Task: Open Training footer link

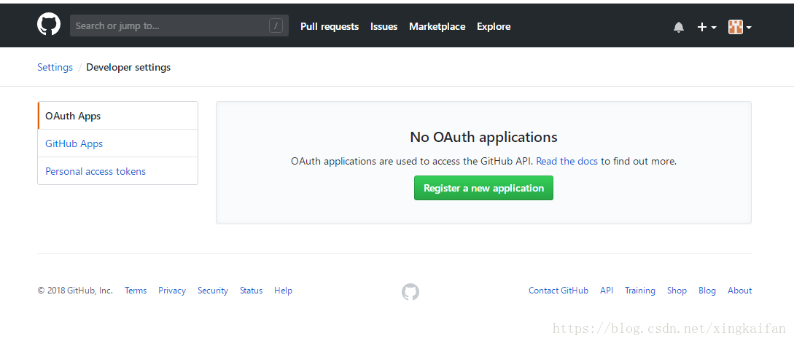Action: (640, 291)
